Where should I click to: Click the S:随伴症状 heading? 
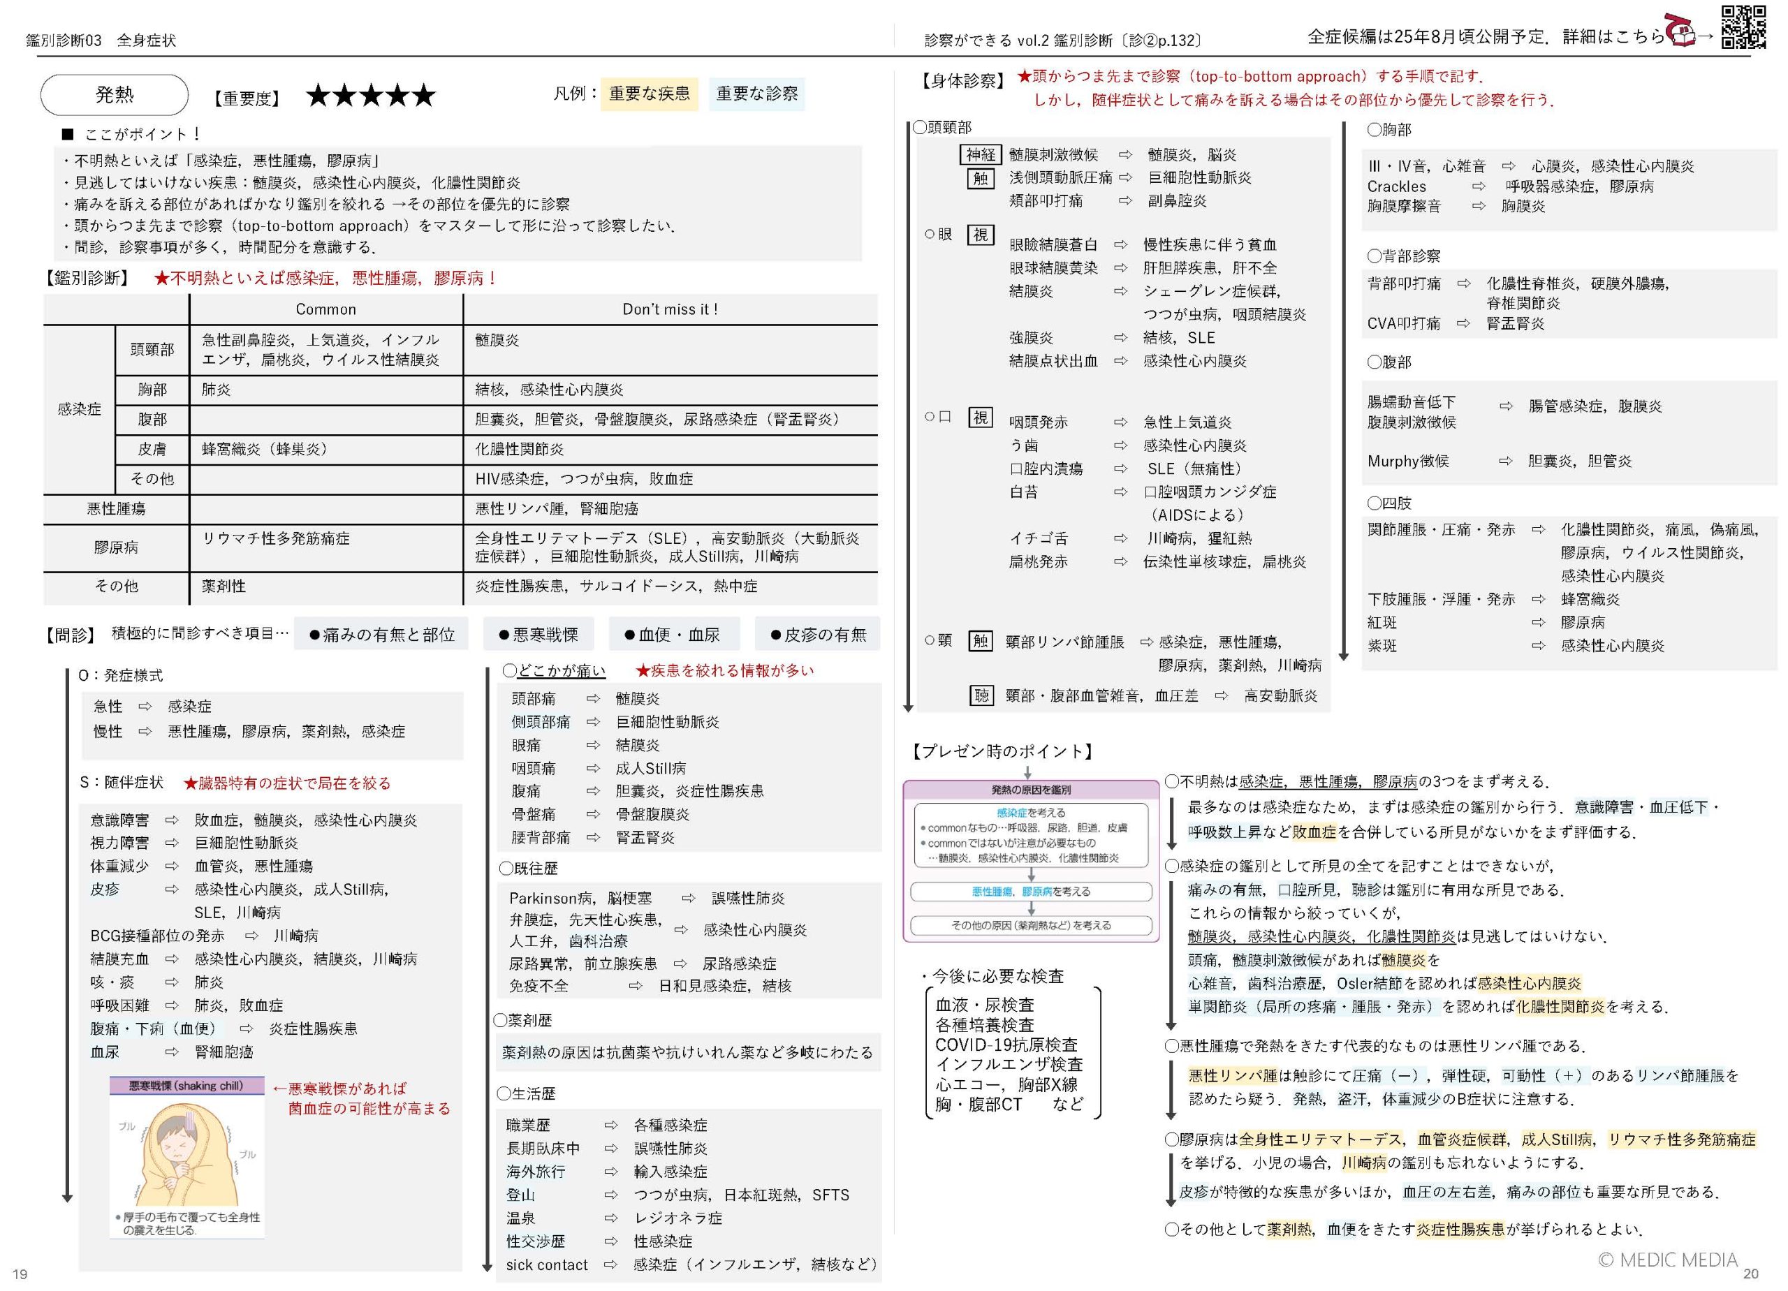122,782
